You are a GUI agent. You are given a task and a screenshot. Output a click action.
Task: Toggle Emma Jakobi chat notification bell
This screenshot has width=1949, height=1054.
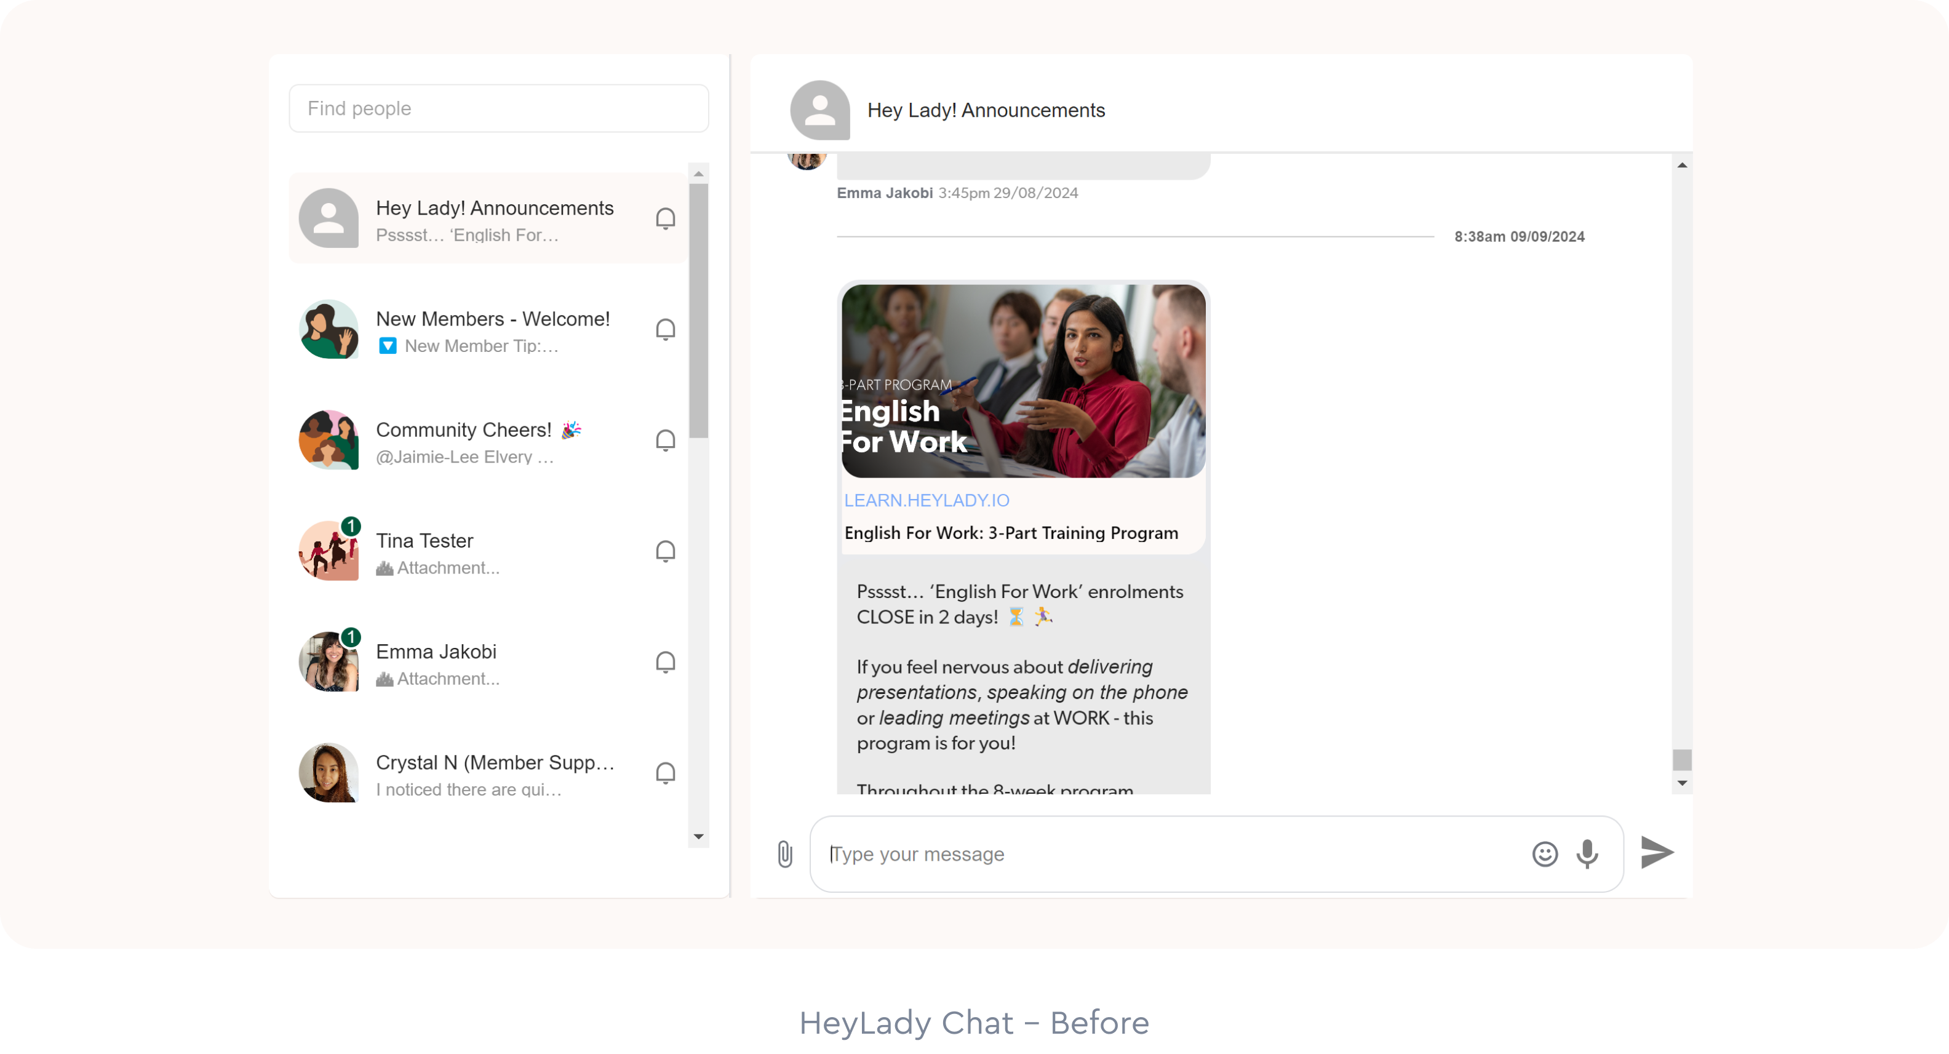coord(665,662)
